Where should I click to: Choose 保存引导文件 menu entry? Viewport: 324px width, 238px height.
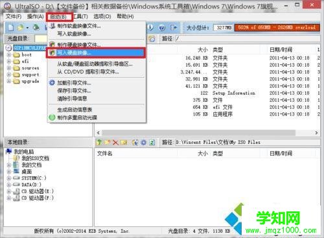[97, 91]
